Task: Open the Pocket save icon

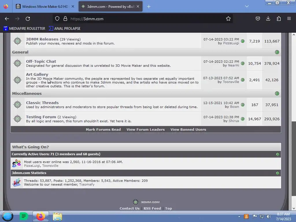Action: click(x=258, y=19)
